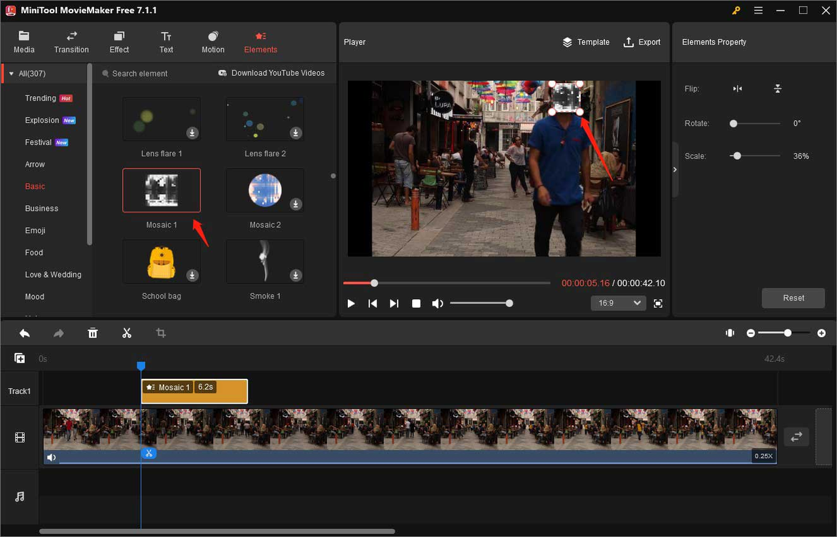Flip the element horizontally

pos(738,89)
